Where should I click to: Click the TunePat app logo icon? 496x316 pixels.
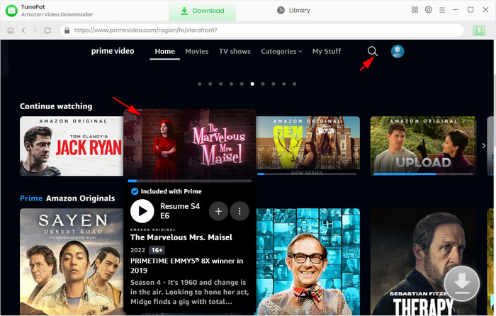(11, 11)
